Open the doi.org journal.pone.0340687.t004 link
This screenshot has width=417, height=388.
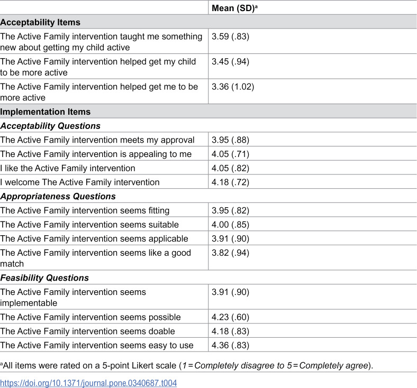(x=88, y=383)
